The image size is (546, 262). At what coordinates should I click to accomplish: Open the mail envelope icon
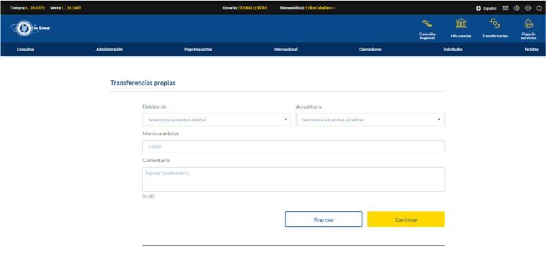click(505, 8)
